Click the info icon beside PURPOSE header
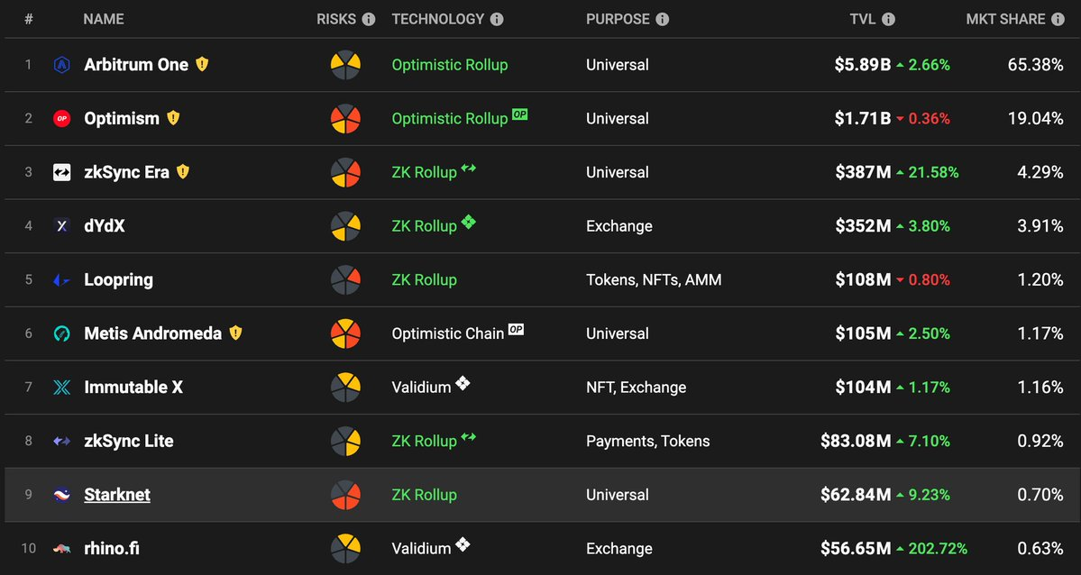The image size is (1081, 575). (663, 19)
